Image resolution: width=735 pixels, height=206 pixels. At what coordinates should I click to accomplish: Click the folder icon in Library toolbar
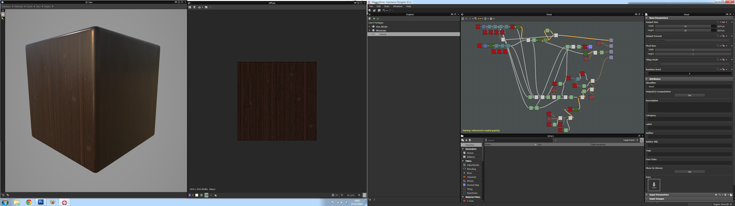pyautogui.click(x=463, y=140)
